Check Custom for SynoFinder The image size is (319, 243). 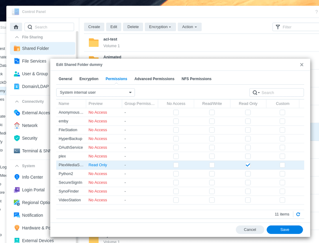(282, 191)
